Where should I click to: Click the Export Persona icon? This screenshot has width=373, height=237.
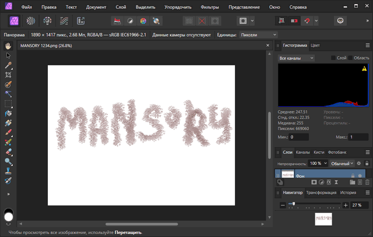[80, 21]
